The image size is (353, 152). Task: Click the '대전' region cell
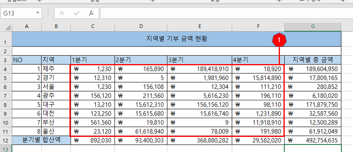[x=56, y=114]
